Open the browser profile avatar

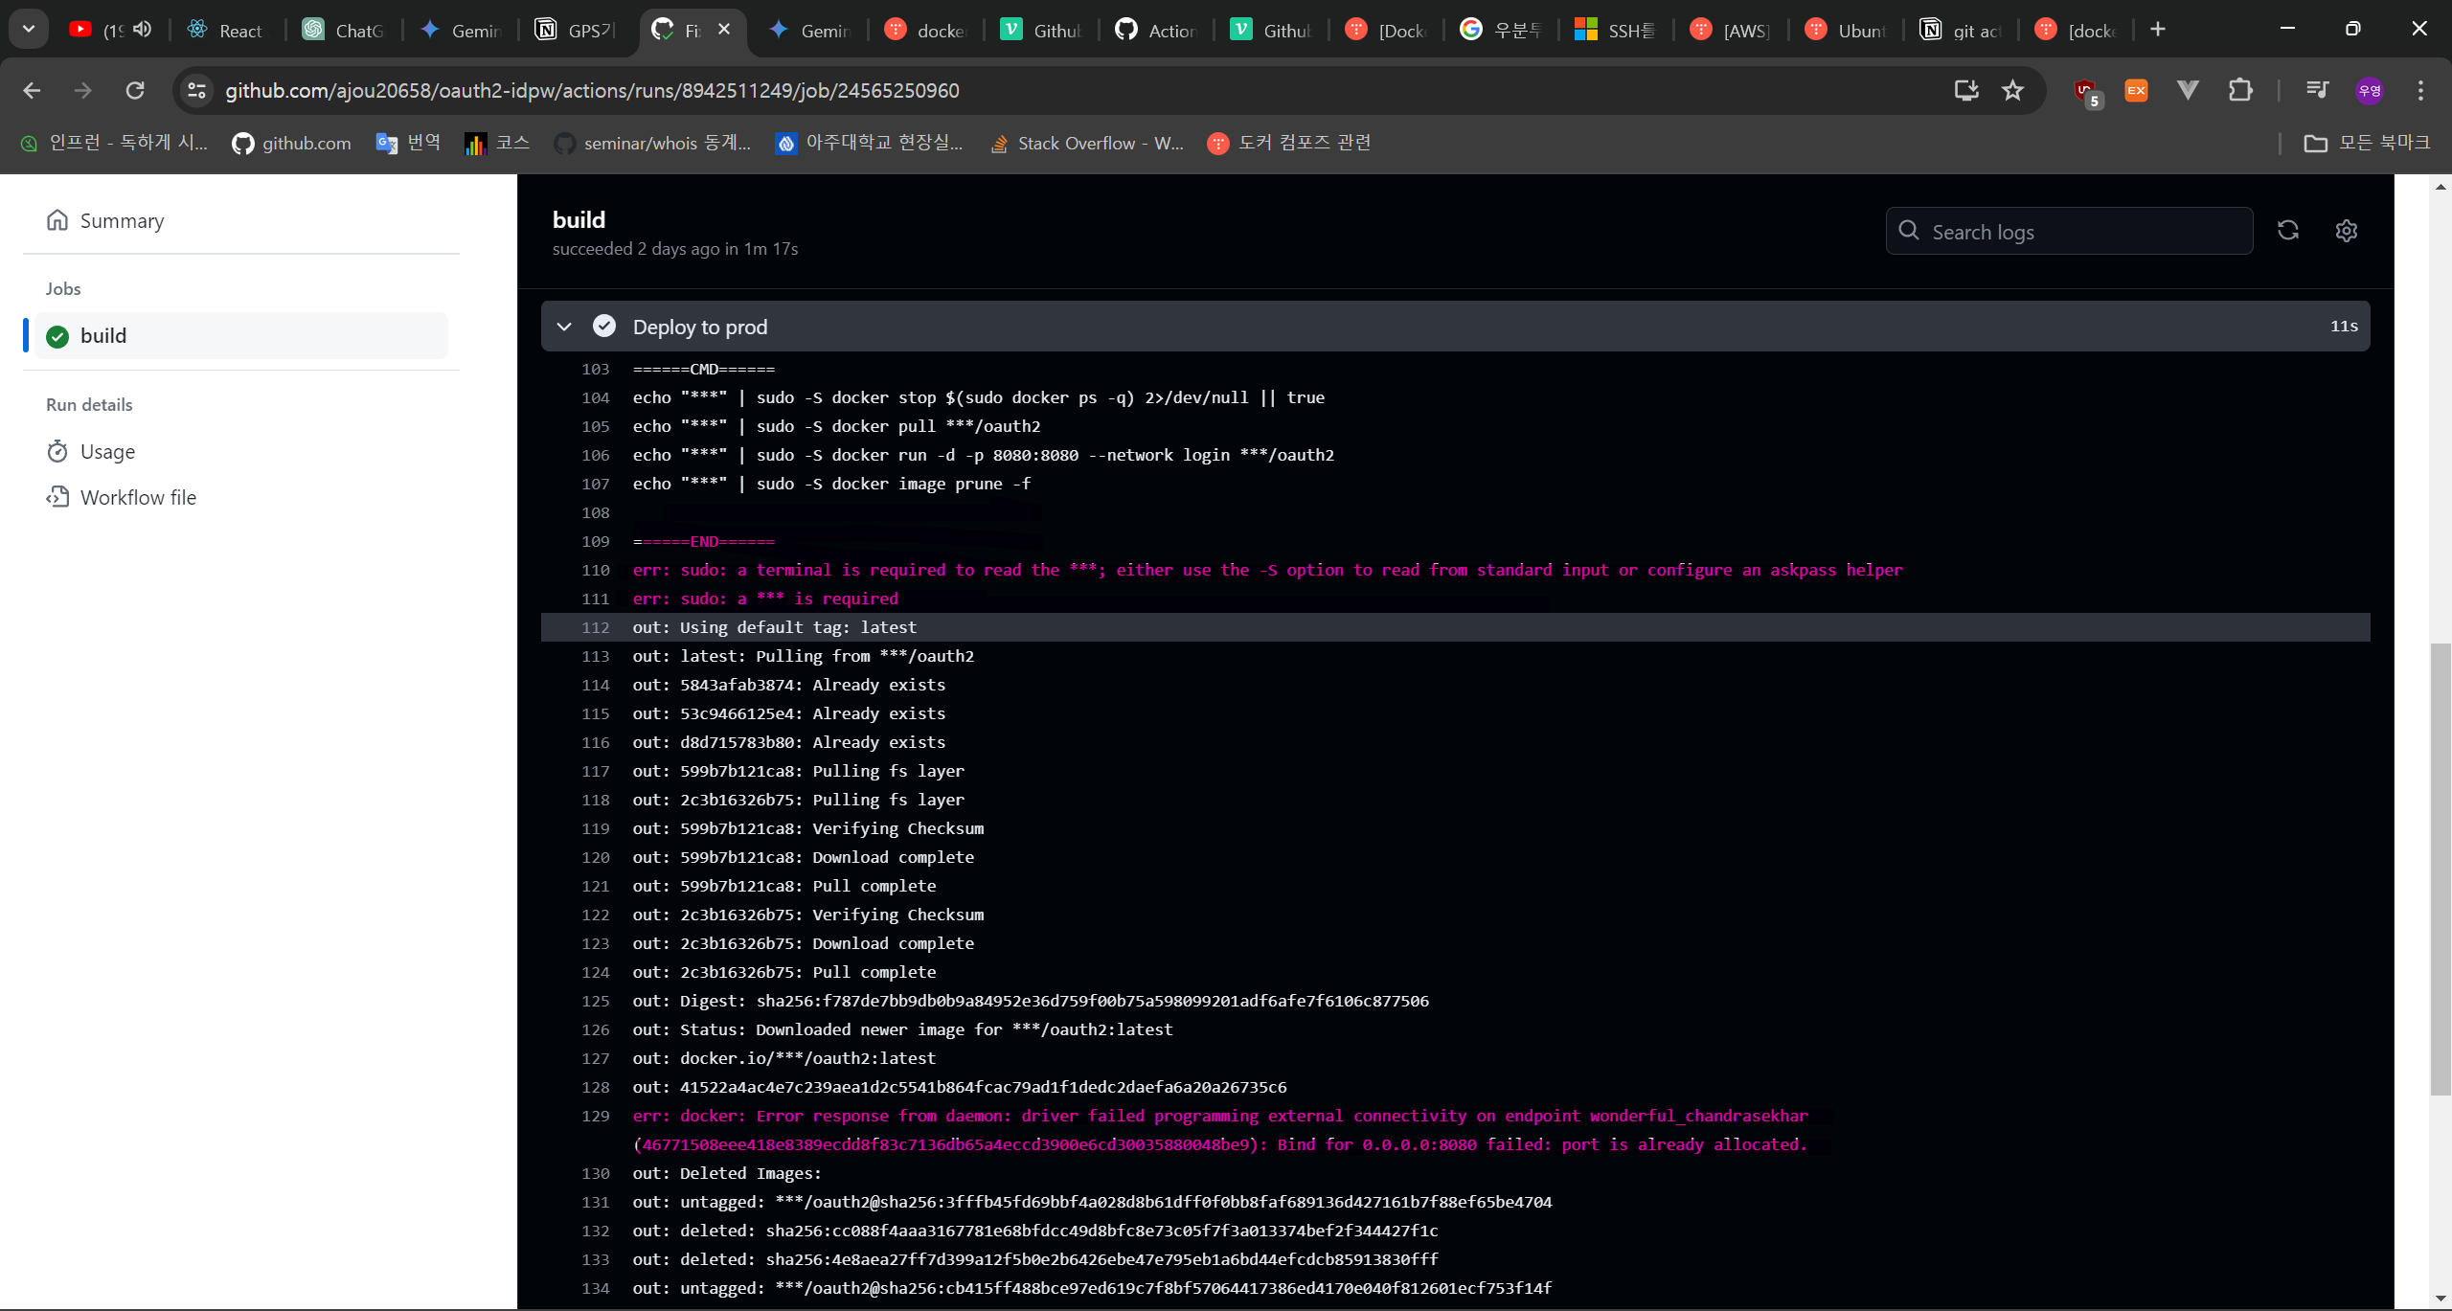tap(2368, 90)
